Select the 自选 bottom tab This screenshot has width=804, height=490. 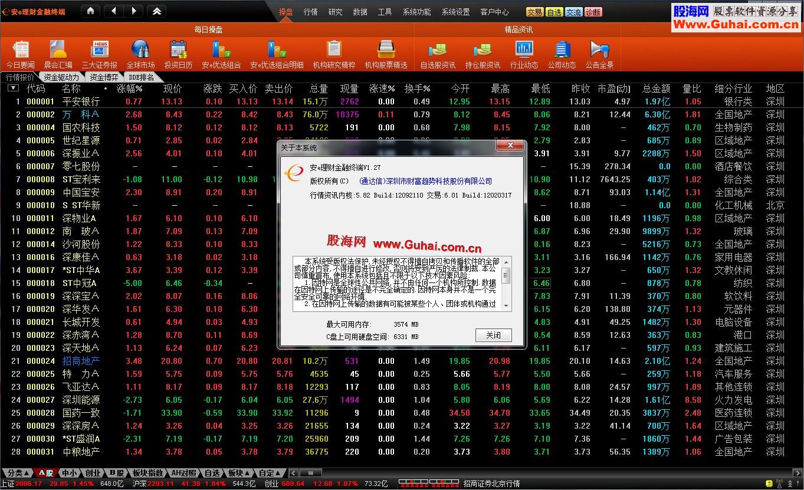(212, 473)
